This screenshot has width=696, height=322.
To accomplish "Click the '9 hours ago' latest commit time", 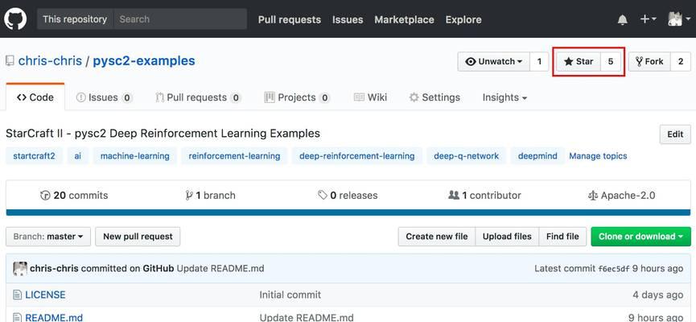I will pyautogui.click(x=658, y=268).
